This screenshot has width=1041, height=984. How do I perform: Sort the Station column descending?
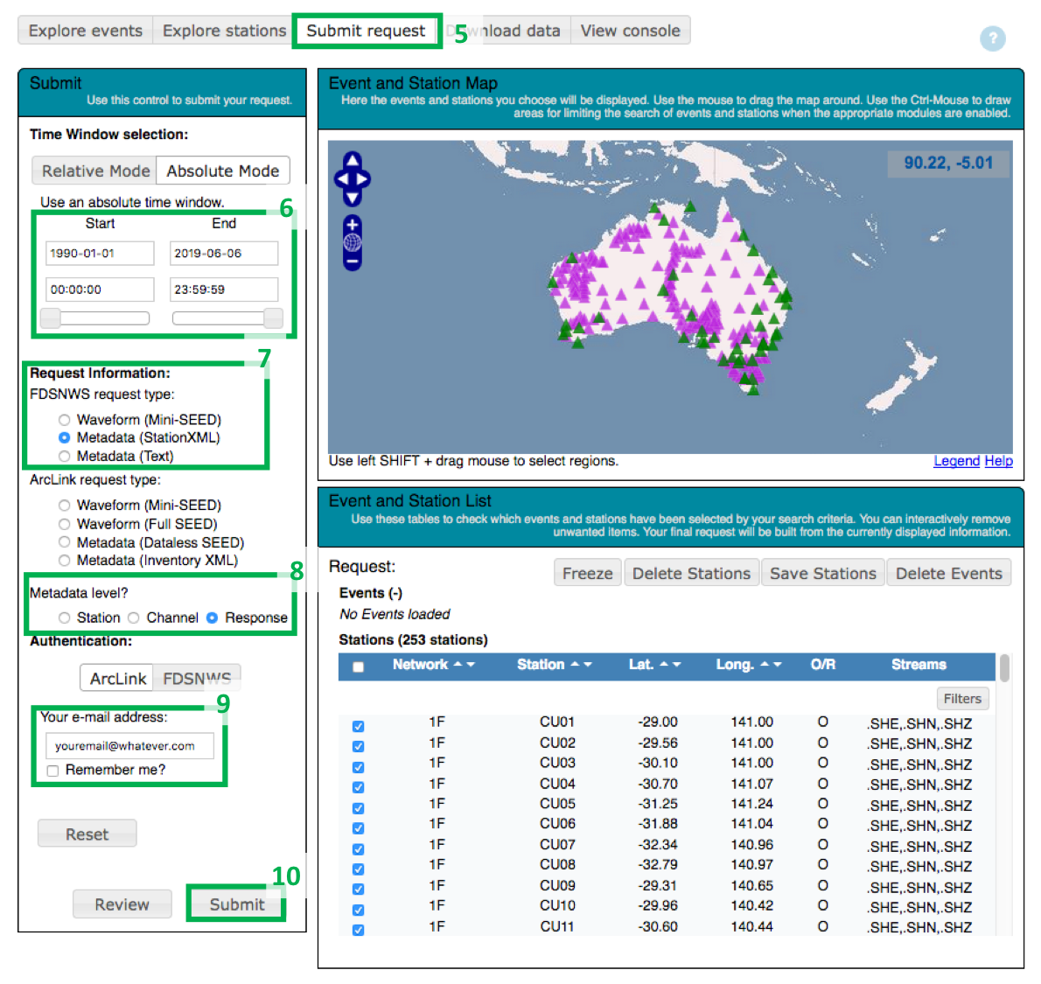pyautogui.click(x=586, y=665)
